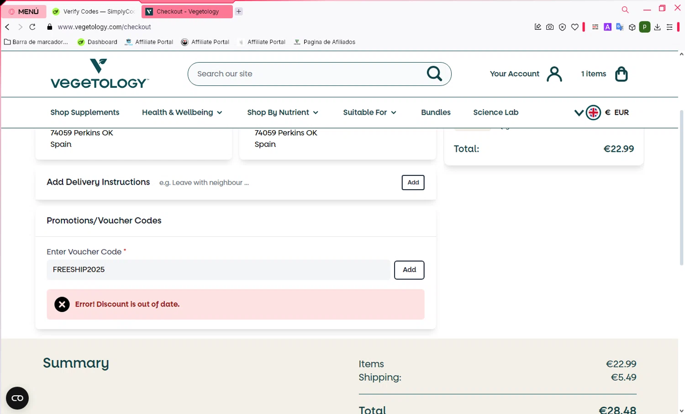Expand Health & Wellbeing dropdown
Viewport: 685px width, 414px height.
(x=182, y=112)
